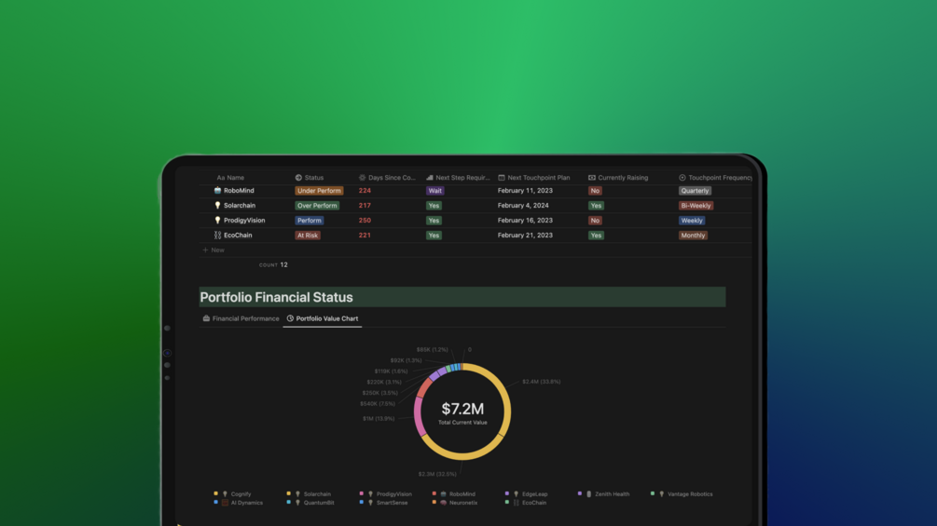
Task: Click the Aa Name column type icon
Action: [221, 177]
